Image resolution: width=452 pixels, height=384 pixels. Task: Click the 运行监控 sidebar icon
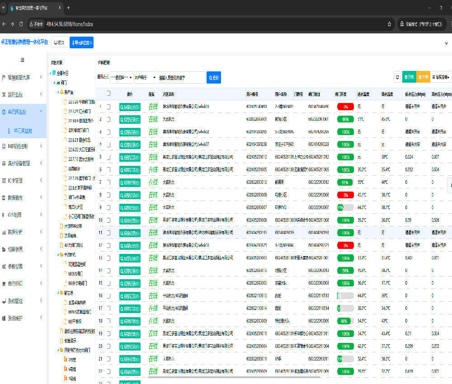coord(4,94)
